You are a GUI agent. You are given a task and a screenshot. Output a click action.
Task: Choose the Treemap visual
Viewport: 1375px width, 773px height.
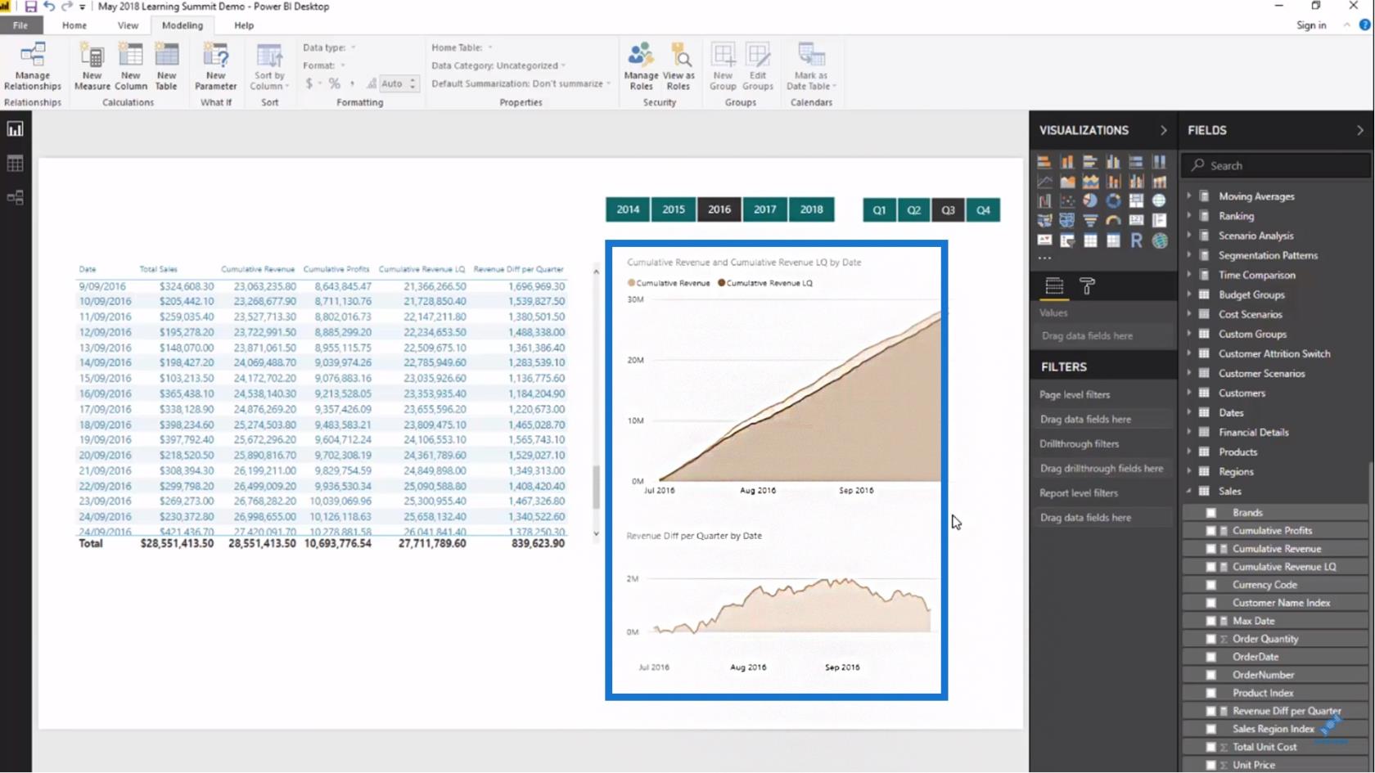point(1136,200)
